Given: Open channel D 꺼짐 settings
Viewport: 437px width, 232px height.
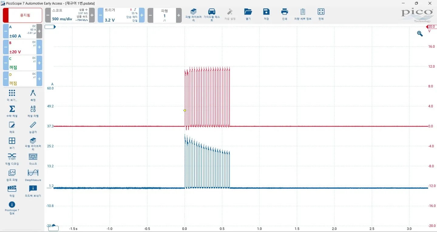Looking at the screenshot, I should pyautogui.click(x=22, y=79).
